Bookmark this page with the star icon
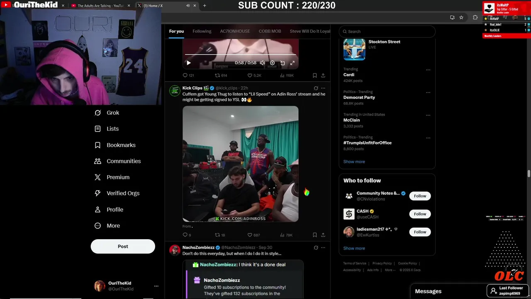Image resolution: width=531 pixels, height=299 pixels. [x=461, y=17]
